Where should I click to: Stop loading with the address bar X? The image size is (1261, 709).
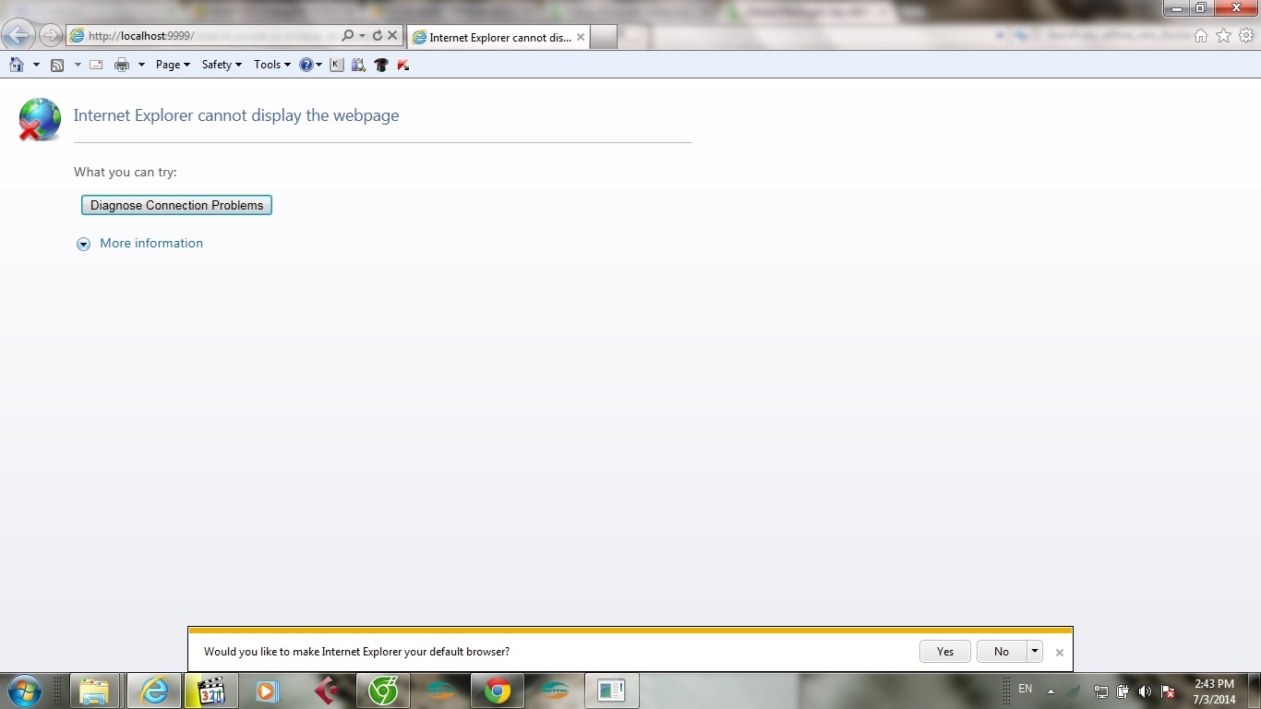pos(392,36)
